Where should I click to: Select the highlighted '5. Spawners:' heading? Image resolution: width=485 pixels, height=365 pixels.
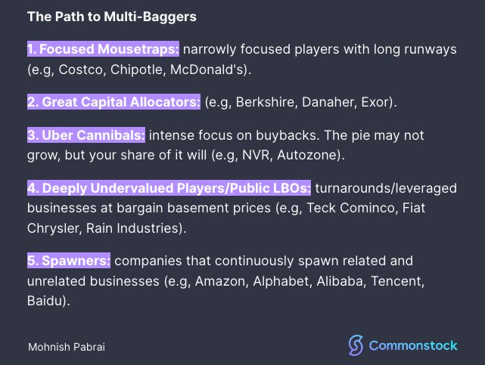[x=69, y=260]
